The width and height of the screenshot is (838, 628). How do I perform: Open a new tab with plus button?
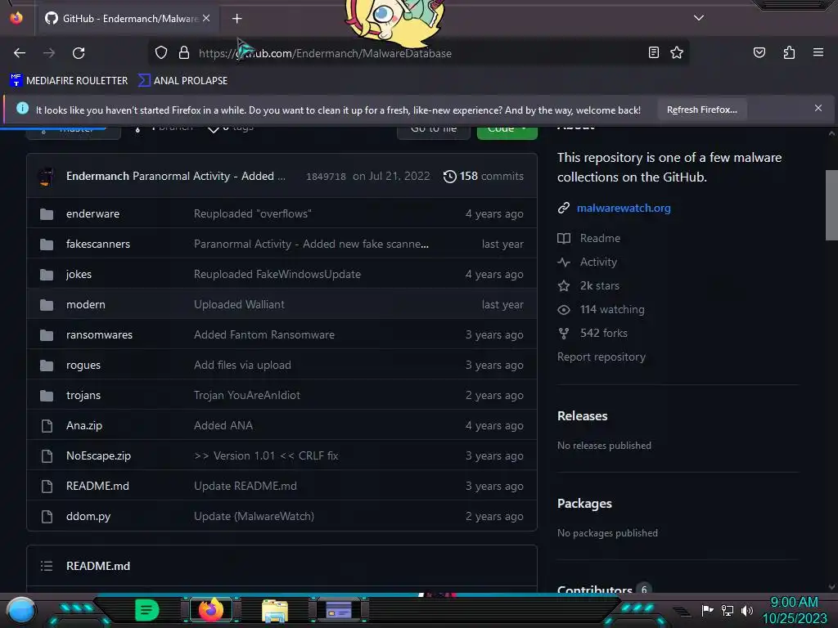tap(237, 19)
